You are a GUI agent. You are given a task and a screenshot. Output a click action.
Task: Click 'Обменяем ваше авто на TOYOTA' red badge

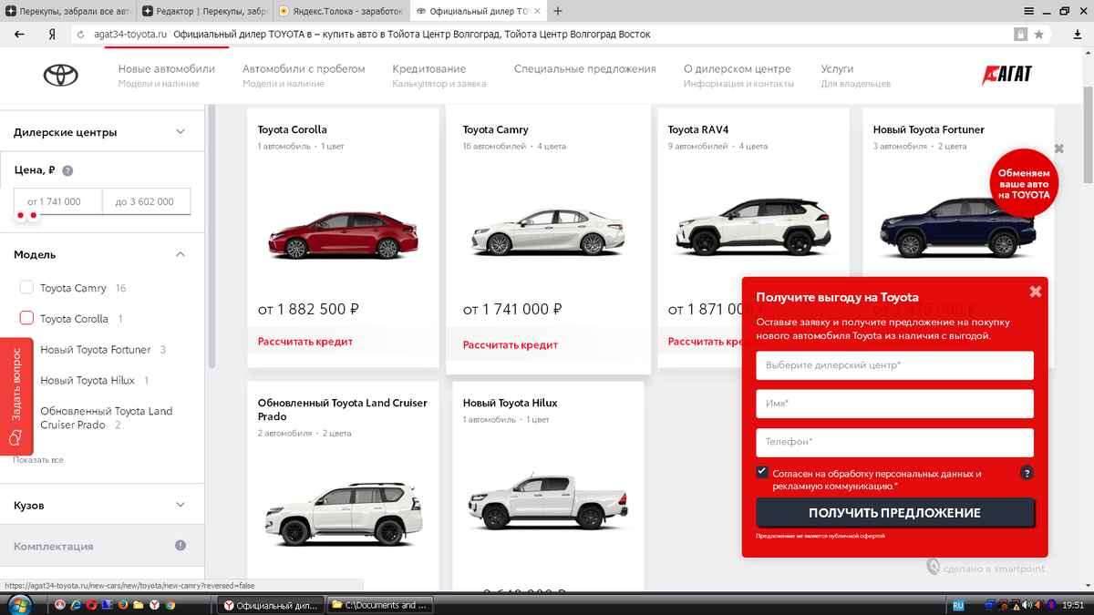point(1023,184)
